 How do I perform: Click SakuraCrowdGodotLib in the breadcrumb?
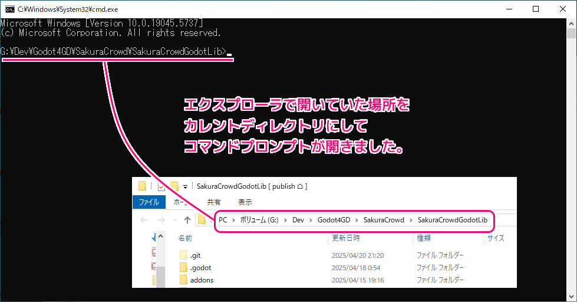click(452, 220)
